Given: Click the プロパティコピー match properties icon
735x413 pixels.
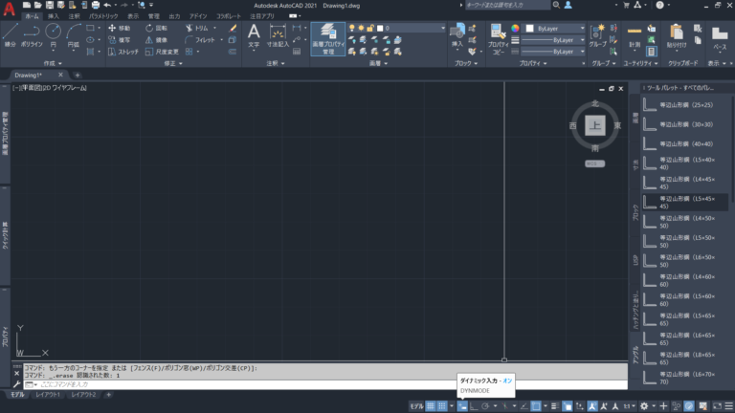Looking at the screenshot, I should (x=499, y=36).
